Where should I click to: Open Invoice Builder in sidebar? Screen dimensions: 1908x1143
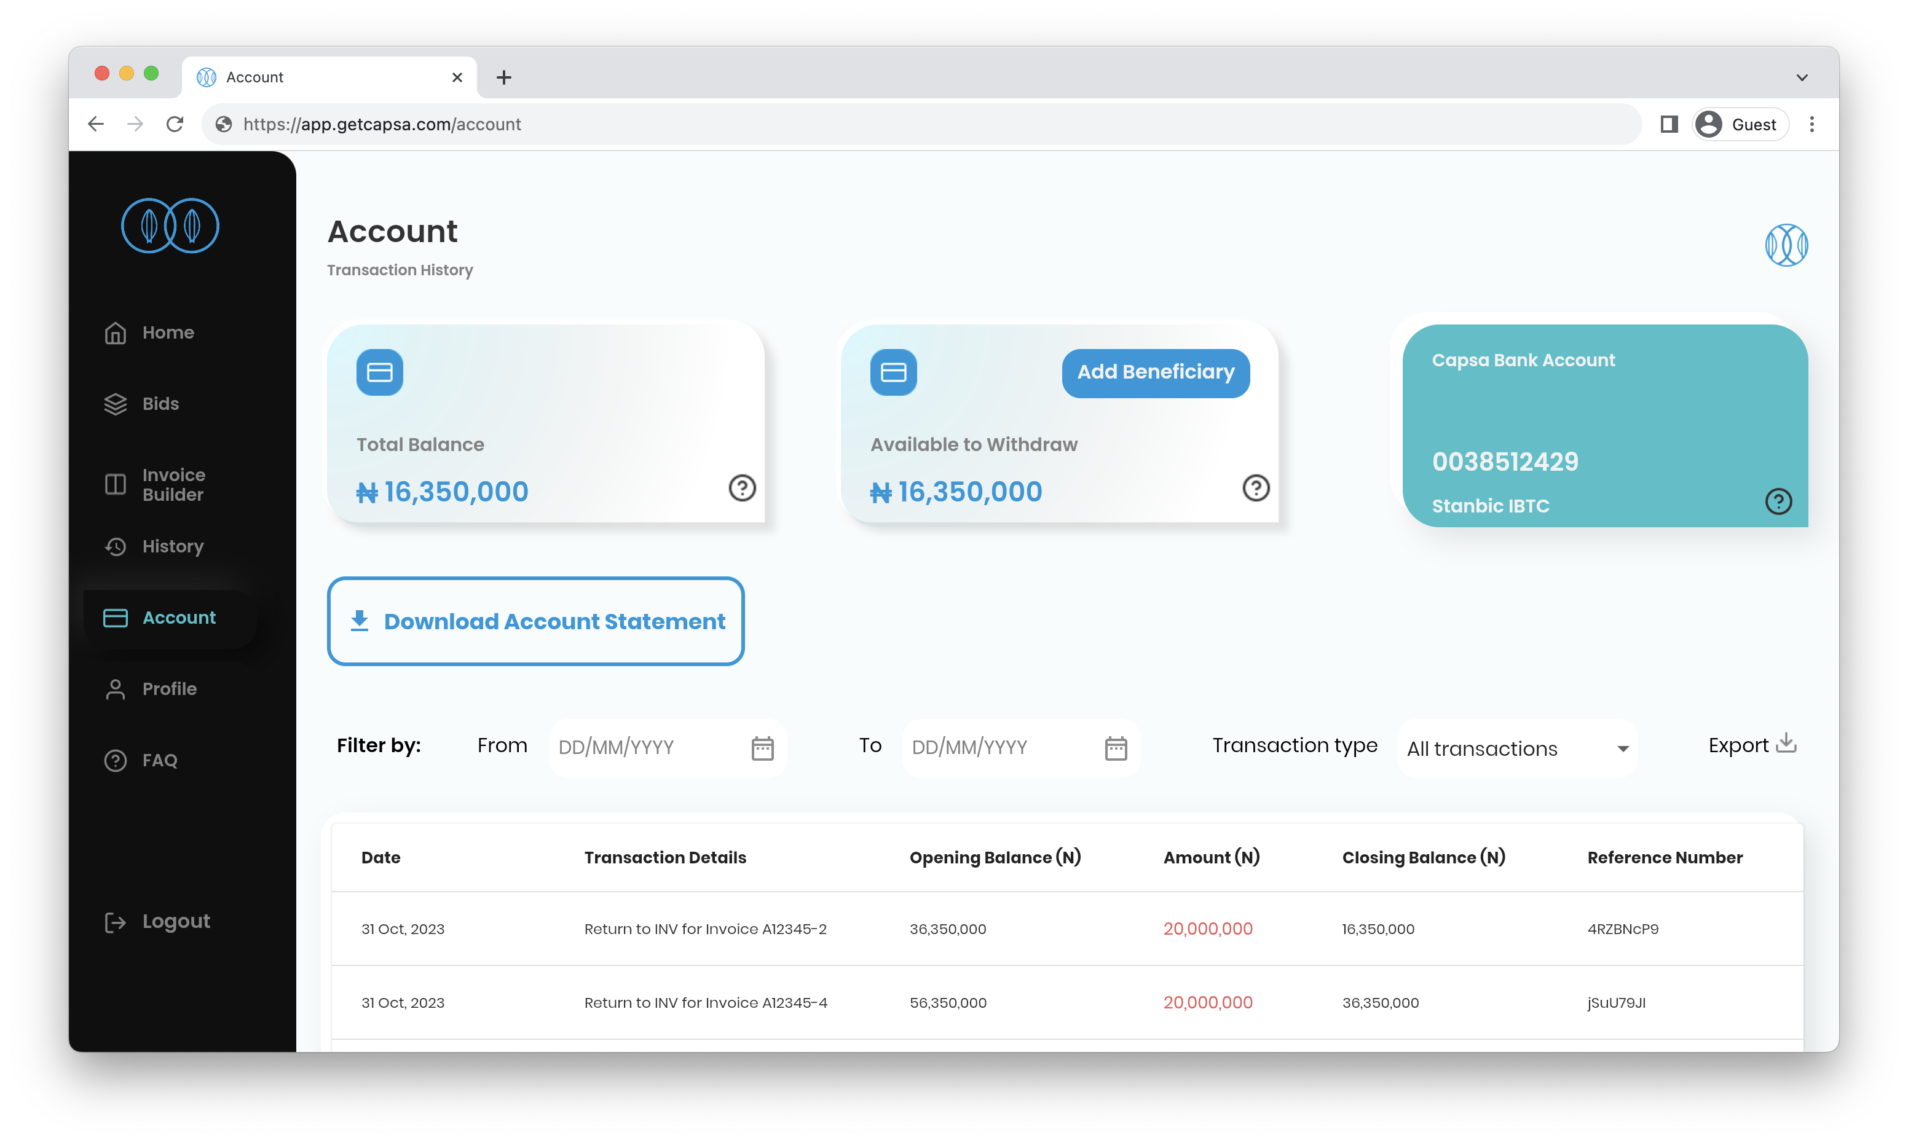[154, 484]
